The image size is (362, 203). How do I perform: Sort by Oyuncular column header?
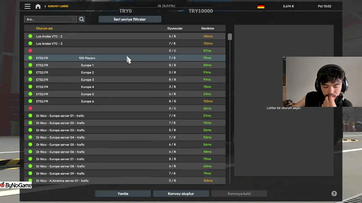click(x=175, y=28)
